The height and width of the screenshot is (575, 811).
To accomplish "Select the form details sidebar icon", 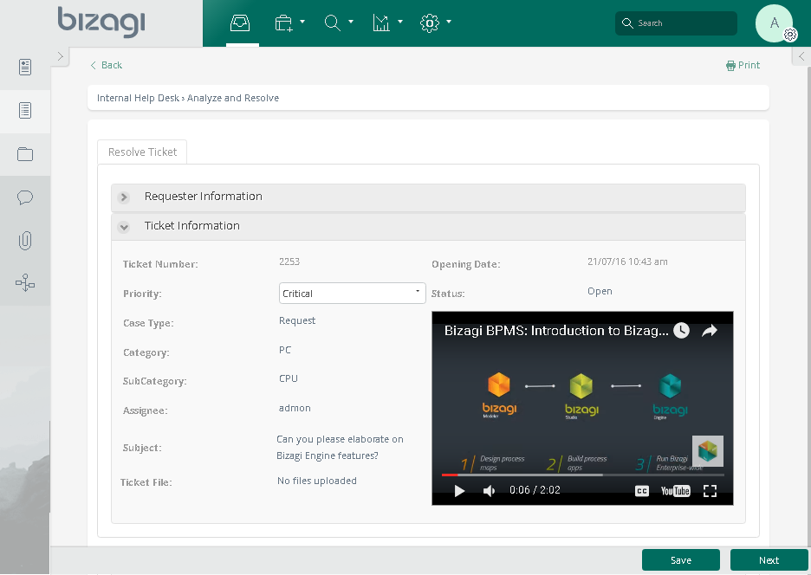I will [x=25, y=110].
